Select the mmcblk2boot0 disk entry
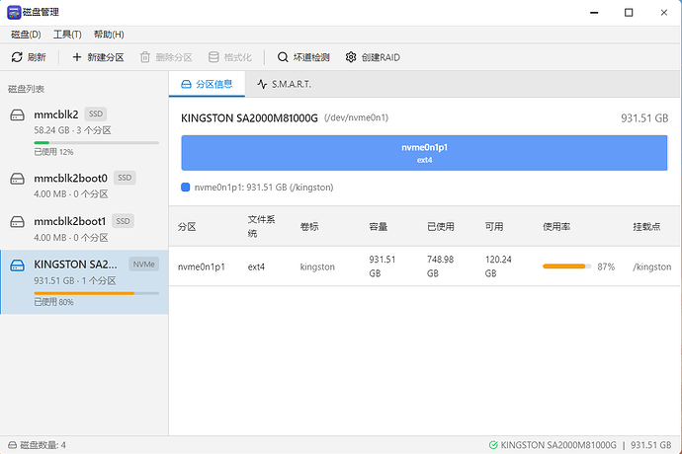Image resolution: width=682 pixels, height=454 pixels. [84, 186]
